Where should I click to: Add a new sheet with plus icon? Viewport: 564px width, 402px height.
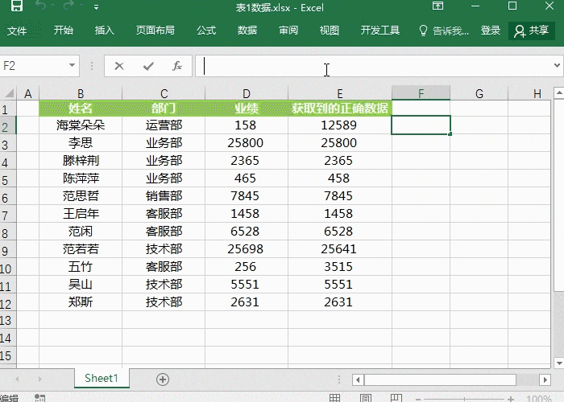(163, 379)
